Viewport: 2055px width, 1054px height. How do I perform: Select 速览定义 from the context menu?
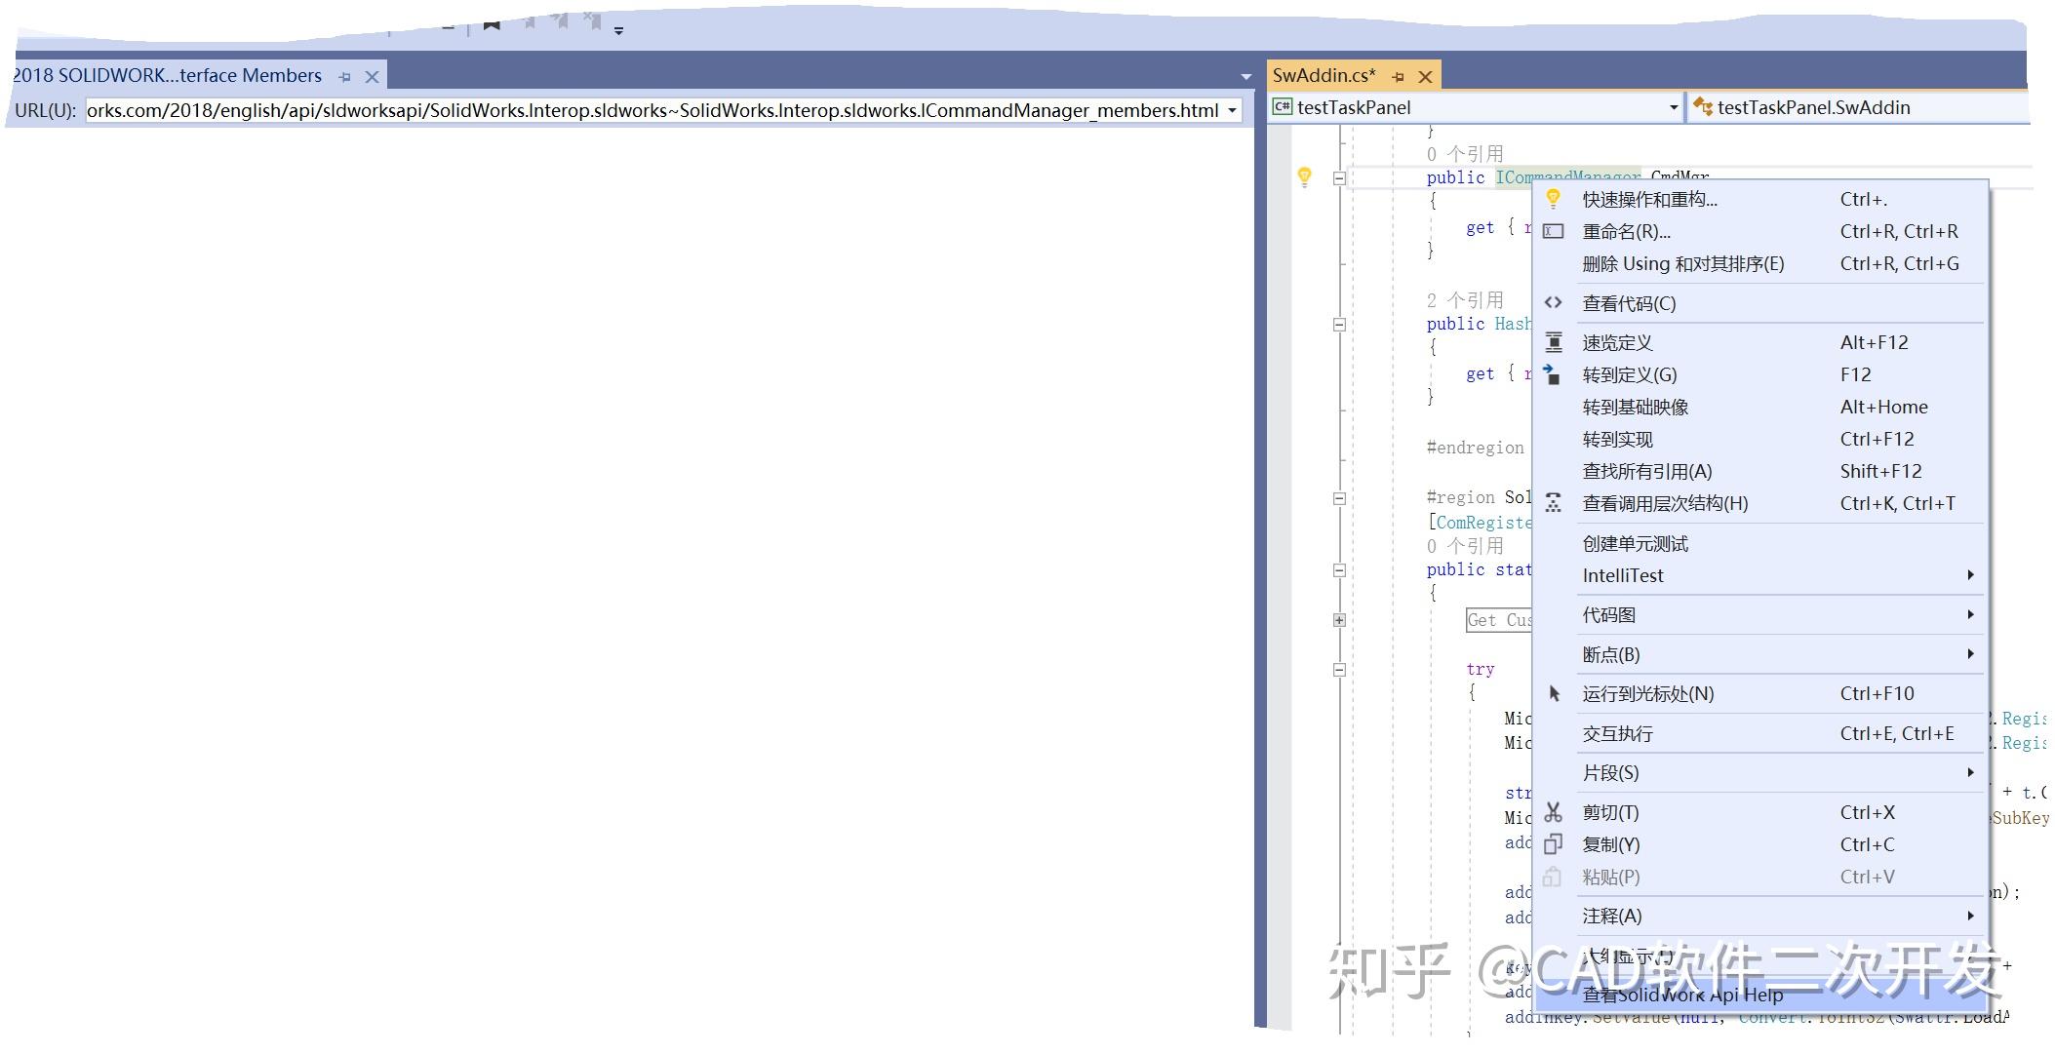point(1761,342)
